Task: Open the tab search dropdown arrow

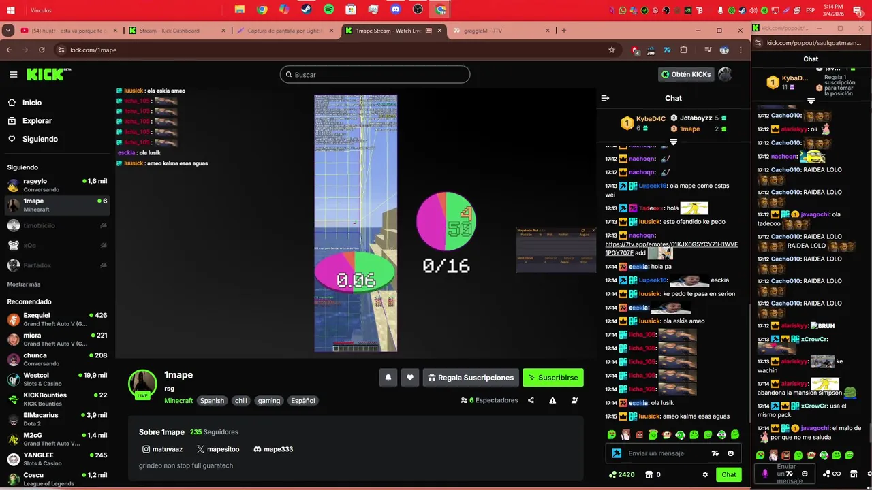Action: [x=7, y=31]
